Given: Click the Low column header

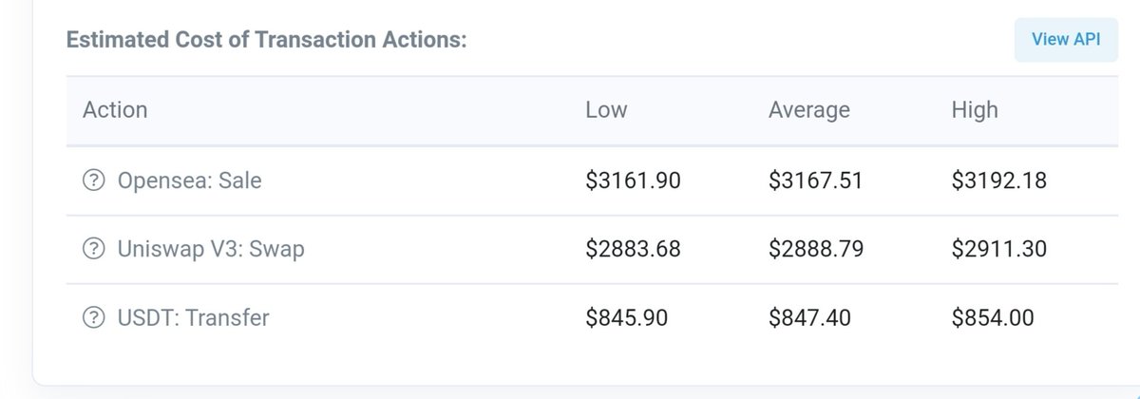Looking at the screenshot, I should coord(606,110).
